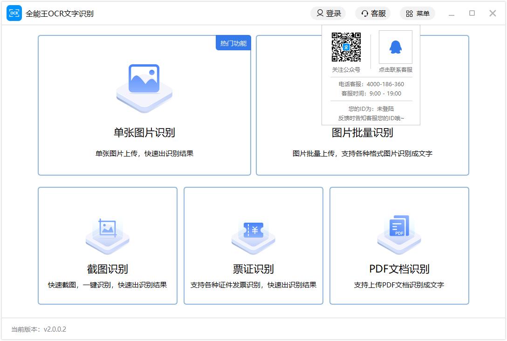This screenshot has height=341, width=507.
Task: Open the PDF文档识别 card title
Action: 399,269
